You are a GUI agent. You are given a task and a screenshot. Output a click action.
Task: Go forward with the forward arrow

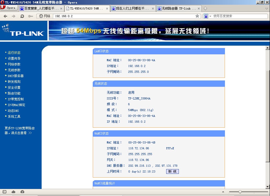click(x=14, y=16)
